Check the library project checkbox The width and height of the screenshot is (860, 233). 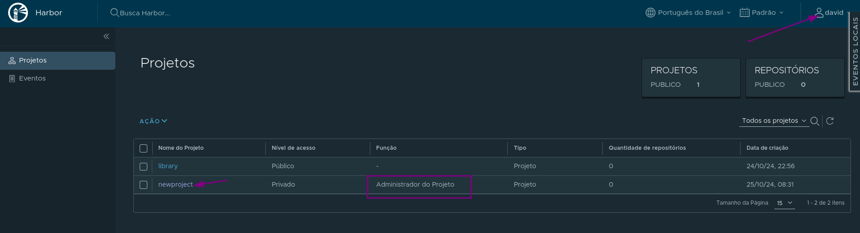pos(144,166)
